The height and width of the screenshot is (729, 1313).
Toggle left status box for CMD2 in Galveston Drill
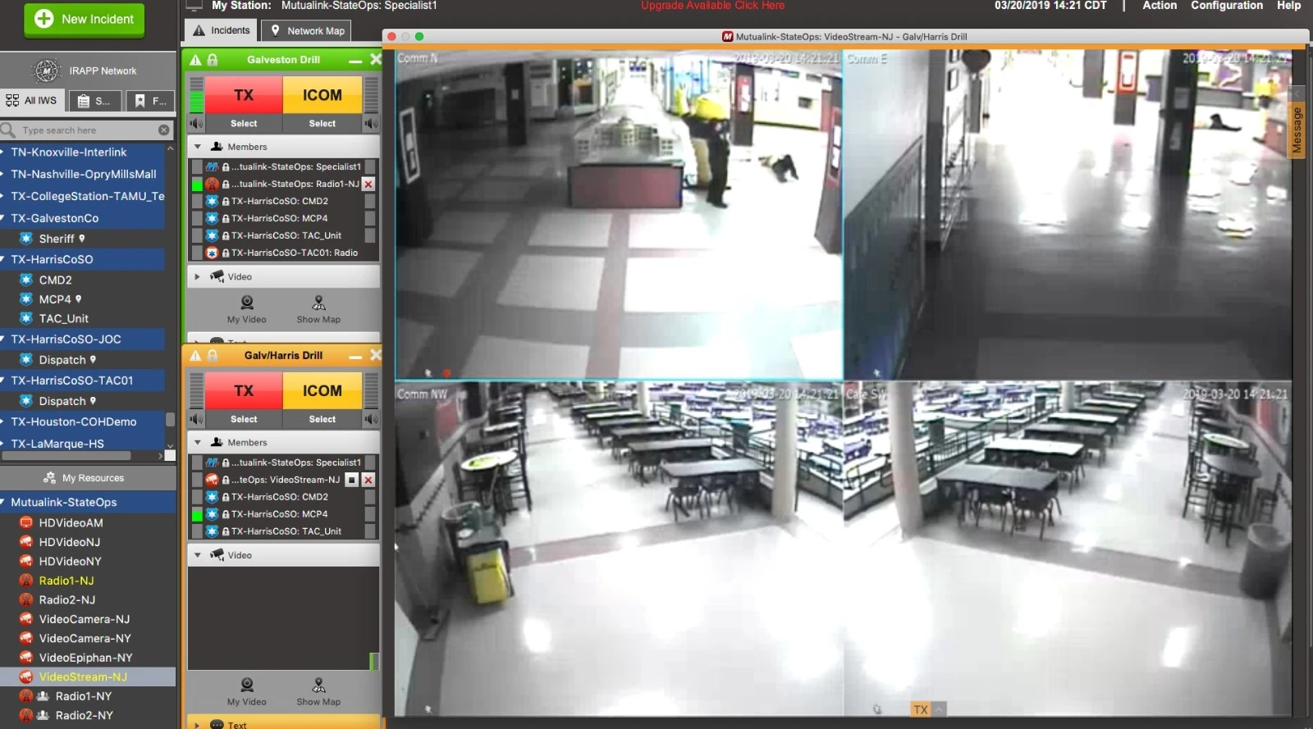(x=197, y=202)
